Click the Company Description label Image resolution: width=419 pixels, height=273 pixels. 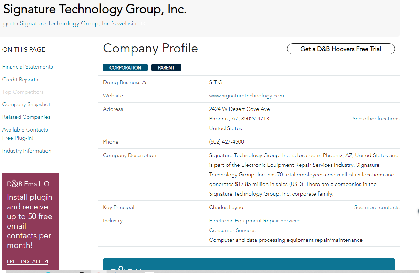tap(129, 155)
